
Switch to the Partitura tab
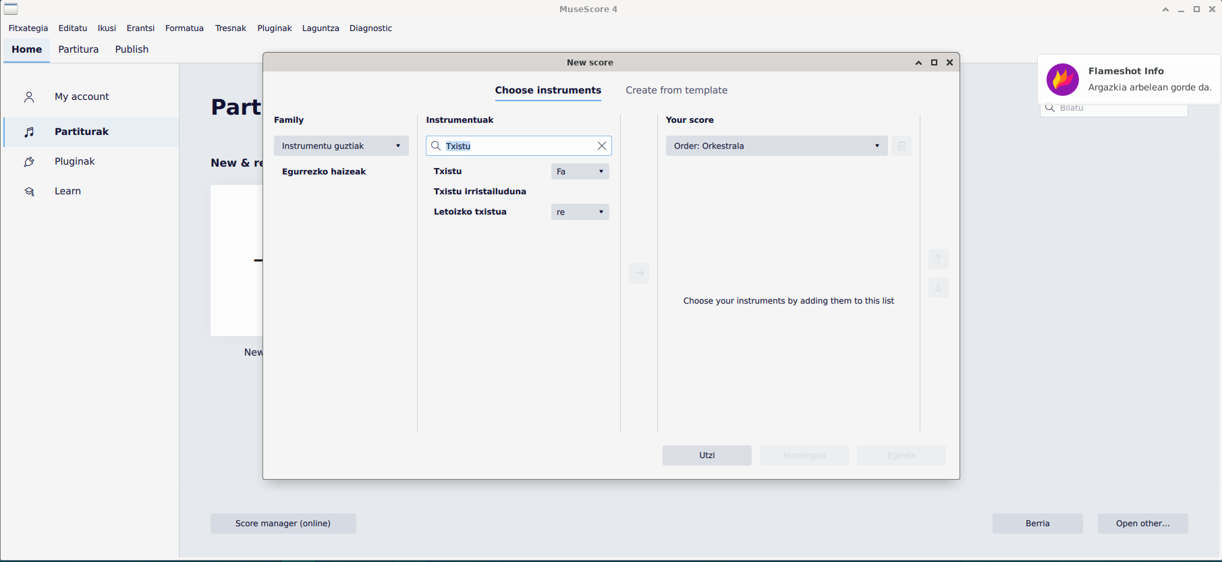coord(78,49)
